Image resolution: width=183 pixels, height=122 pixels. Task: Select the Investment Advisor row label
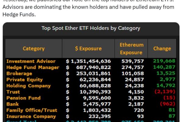(31, 61)
